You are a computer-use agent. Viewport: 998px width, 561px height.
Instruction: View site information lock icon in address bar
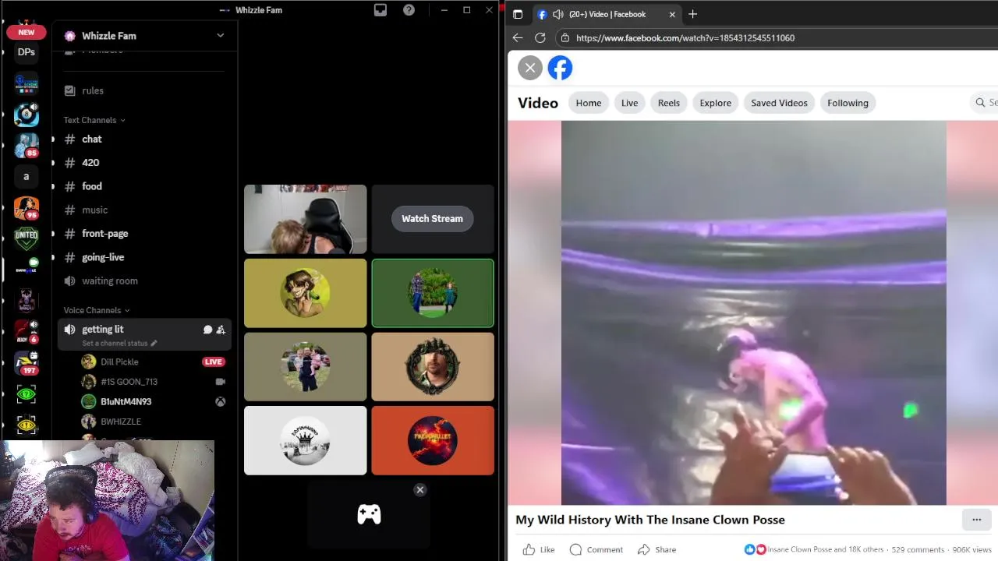(x=564, y=37)
